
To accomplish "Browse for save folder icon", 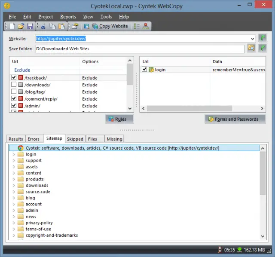I will 251,48.
